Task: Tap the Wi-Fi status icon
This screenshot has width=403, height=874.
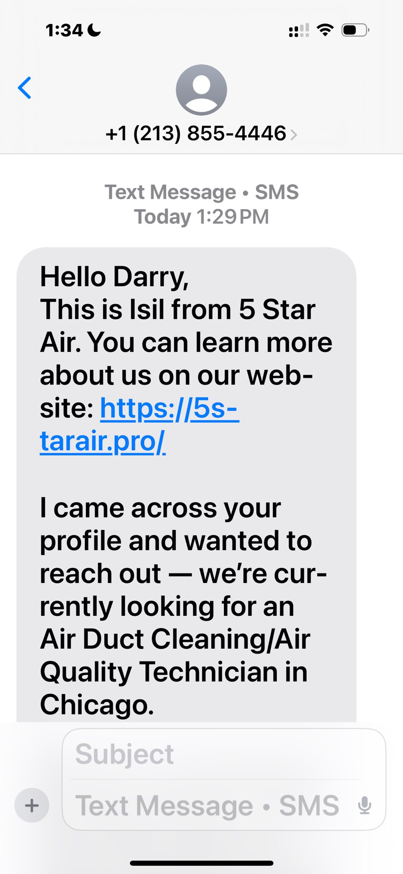Action: point(325,30)
